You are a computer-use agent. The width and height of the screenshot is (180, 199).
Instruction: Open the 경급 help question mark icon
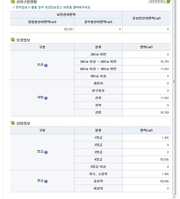click(x=46, y=181)
